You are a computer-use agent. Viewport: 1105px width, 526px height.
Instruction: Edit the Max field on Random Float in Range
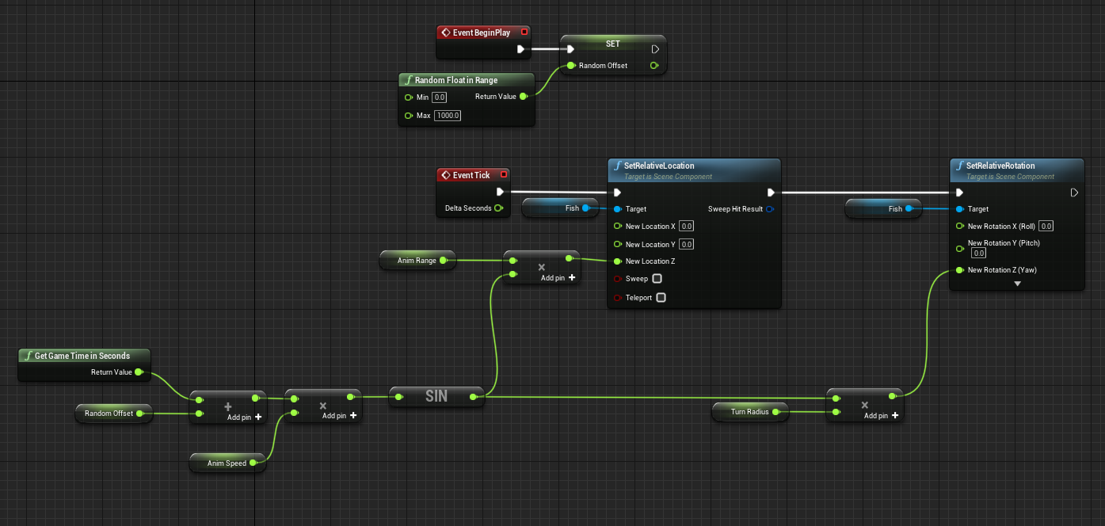[448, 115]
